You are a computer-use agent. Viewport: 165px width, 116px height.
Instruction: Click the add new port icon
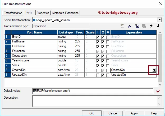[122, 26]
